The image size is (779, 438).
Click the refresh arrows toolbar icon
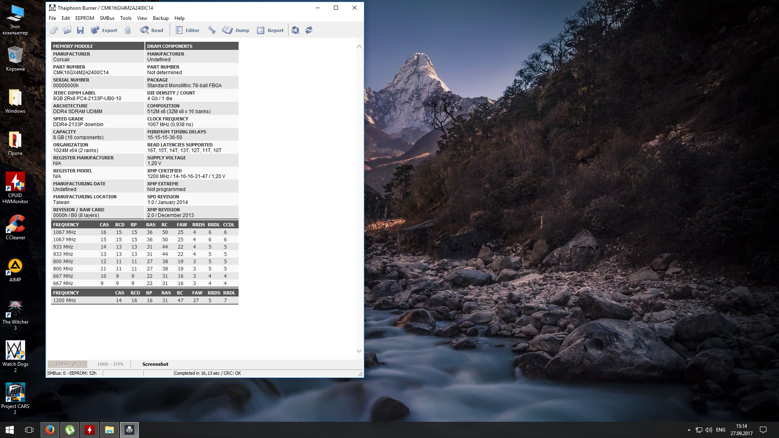309,30
